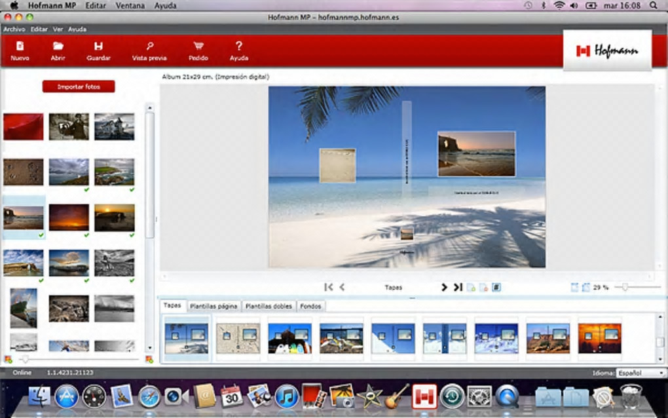The height and width of the screenshot is (418, 668).
Task: Switch to the Plantillas página tab
Action: point(213,306)
